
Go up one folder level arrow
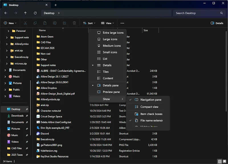tap(25, 13)
